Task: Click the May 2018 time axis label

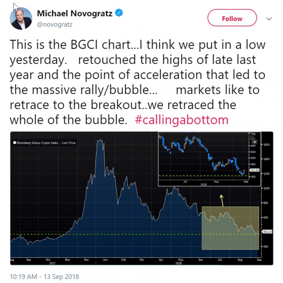Action: [180, 261]
